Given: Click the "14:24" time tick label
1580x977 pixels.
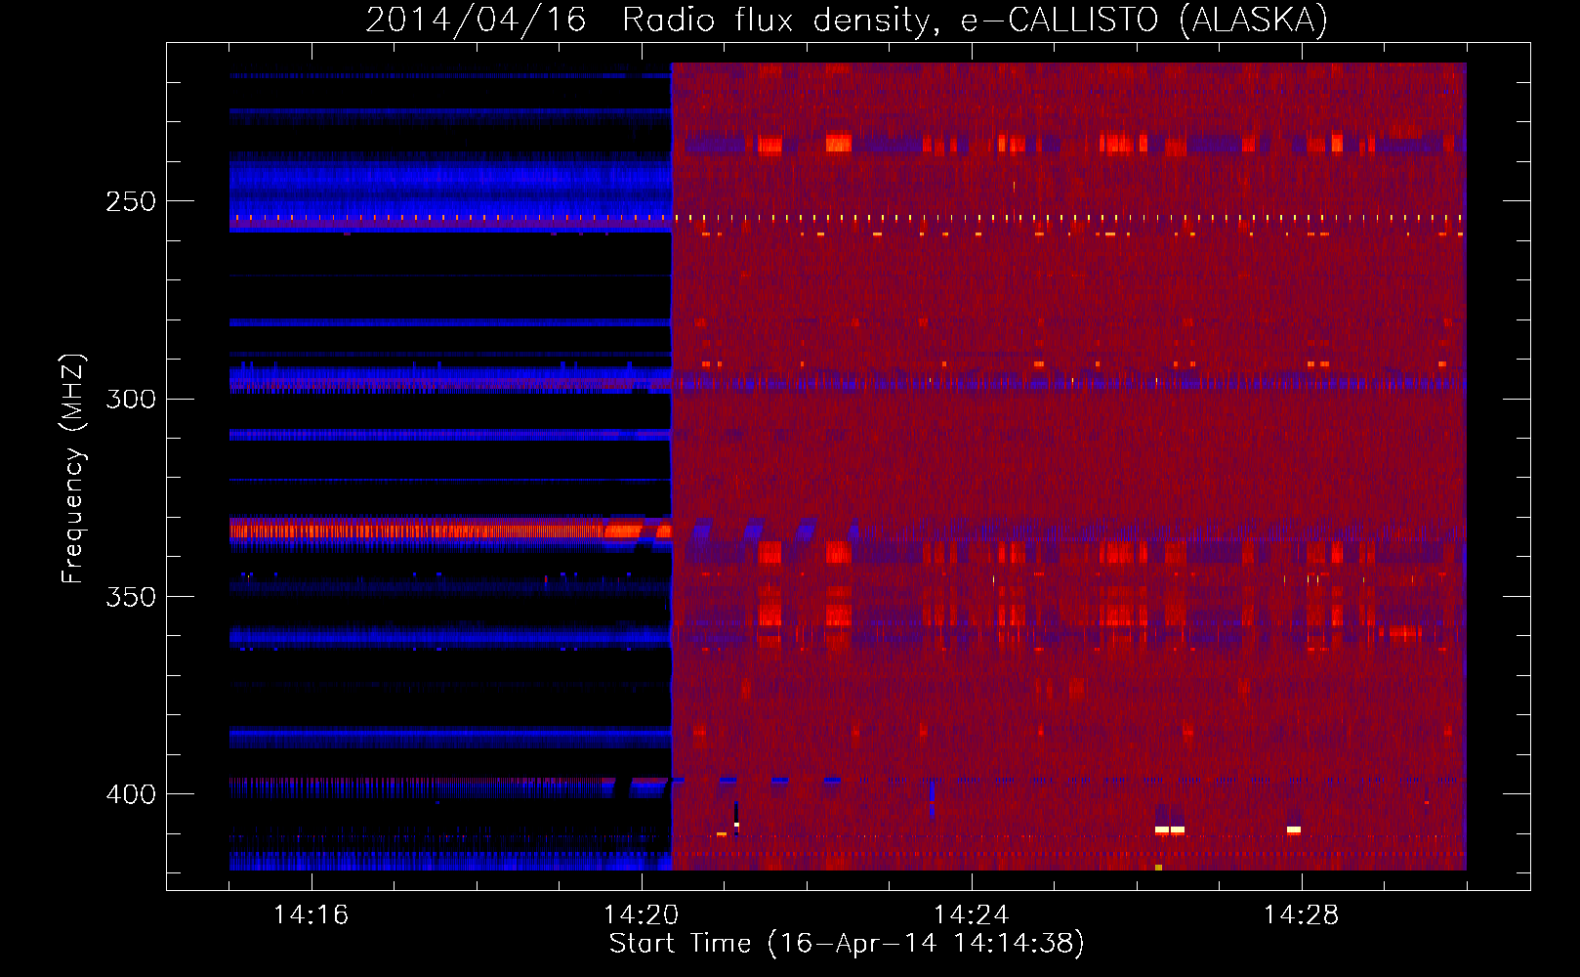Looking at the screenshot, I should click(x=971, y=914).
